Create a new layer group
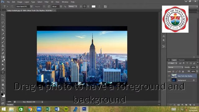Viewport: 199px width, 112px height. [186, 105]
